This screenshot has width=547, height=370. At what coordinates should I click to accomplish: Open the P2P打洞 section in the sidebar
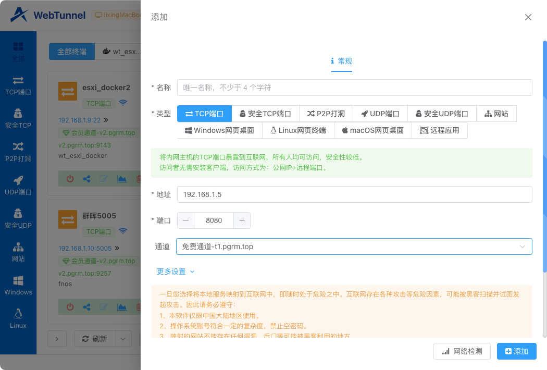[x=18, y=152]
